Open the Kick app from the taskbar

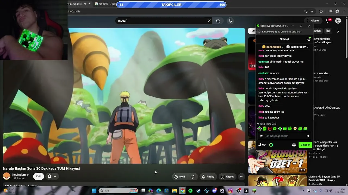click(x=222, y=191)
